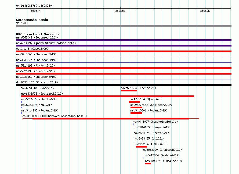Open nsv3218306 (Chaisson2019) variant label
Screen dimensions: 239x174
click(36, 54)
